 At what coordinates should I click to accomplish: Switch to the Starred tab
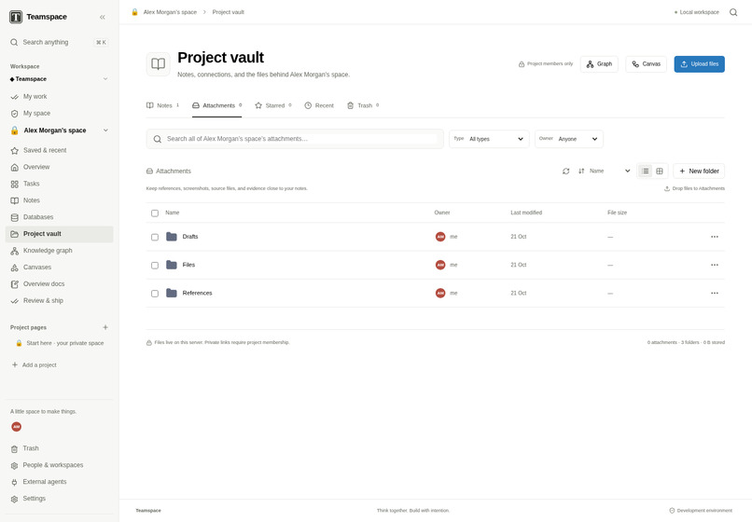click(x=272, y=105)
